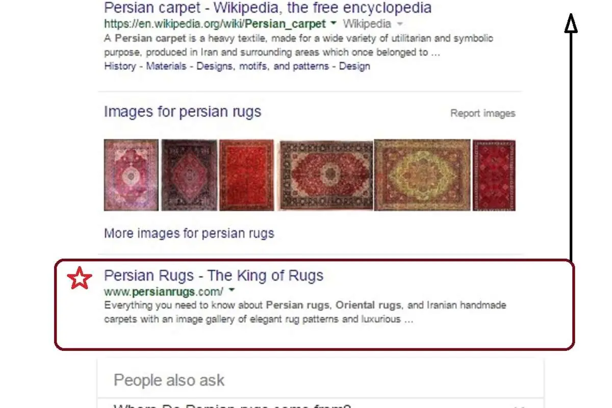Screen dimensions: 612x408
Task: Open the History sitelink under Wikipedia result
Action: click(120, 66)
